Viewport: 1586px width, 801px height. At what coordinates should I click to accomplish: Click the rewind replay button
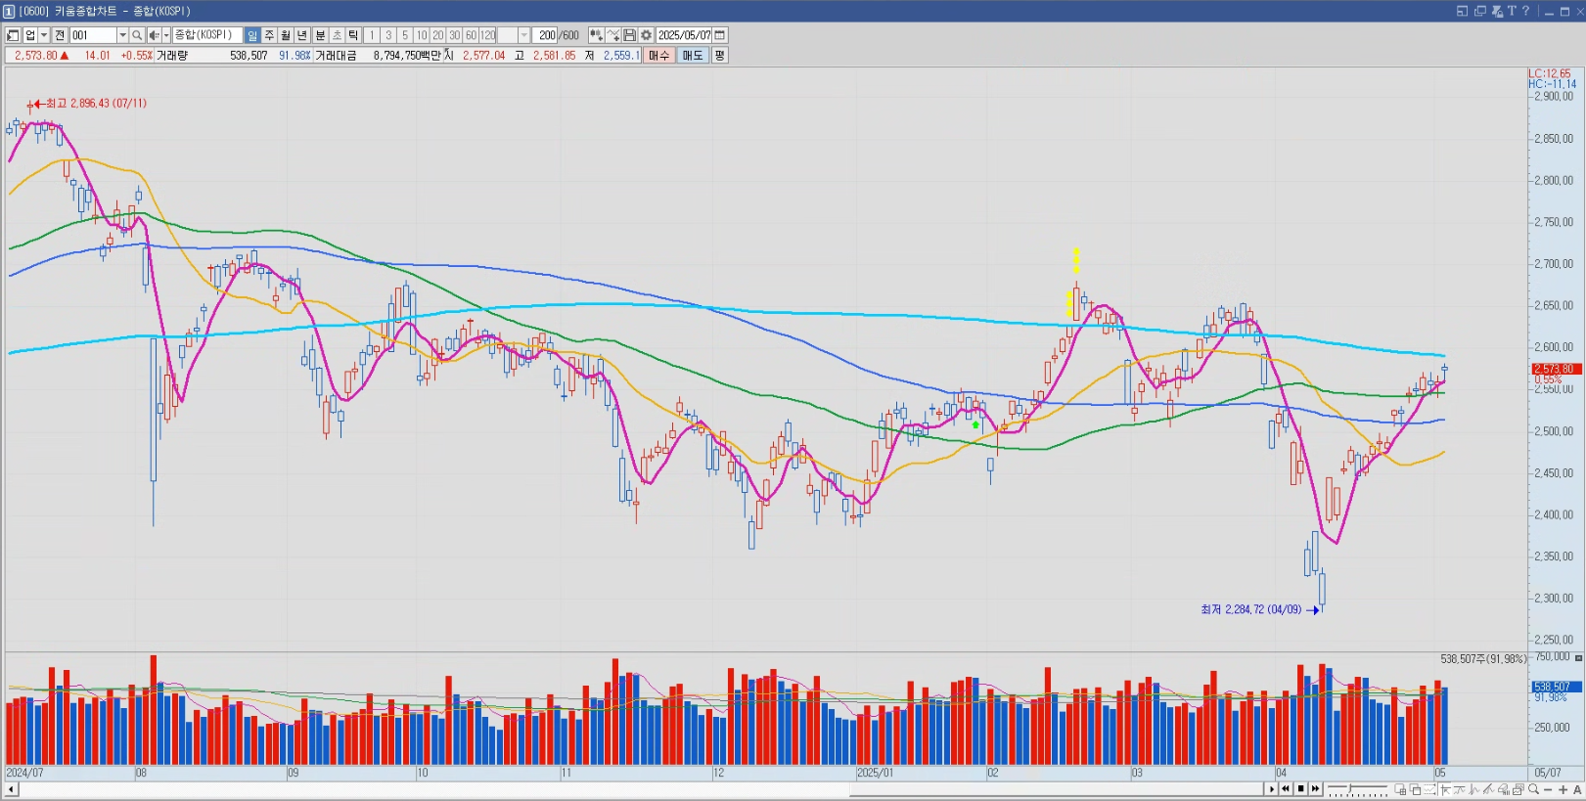(1286, 789)
